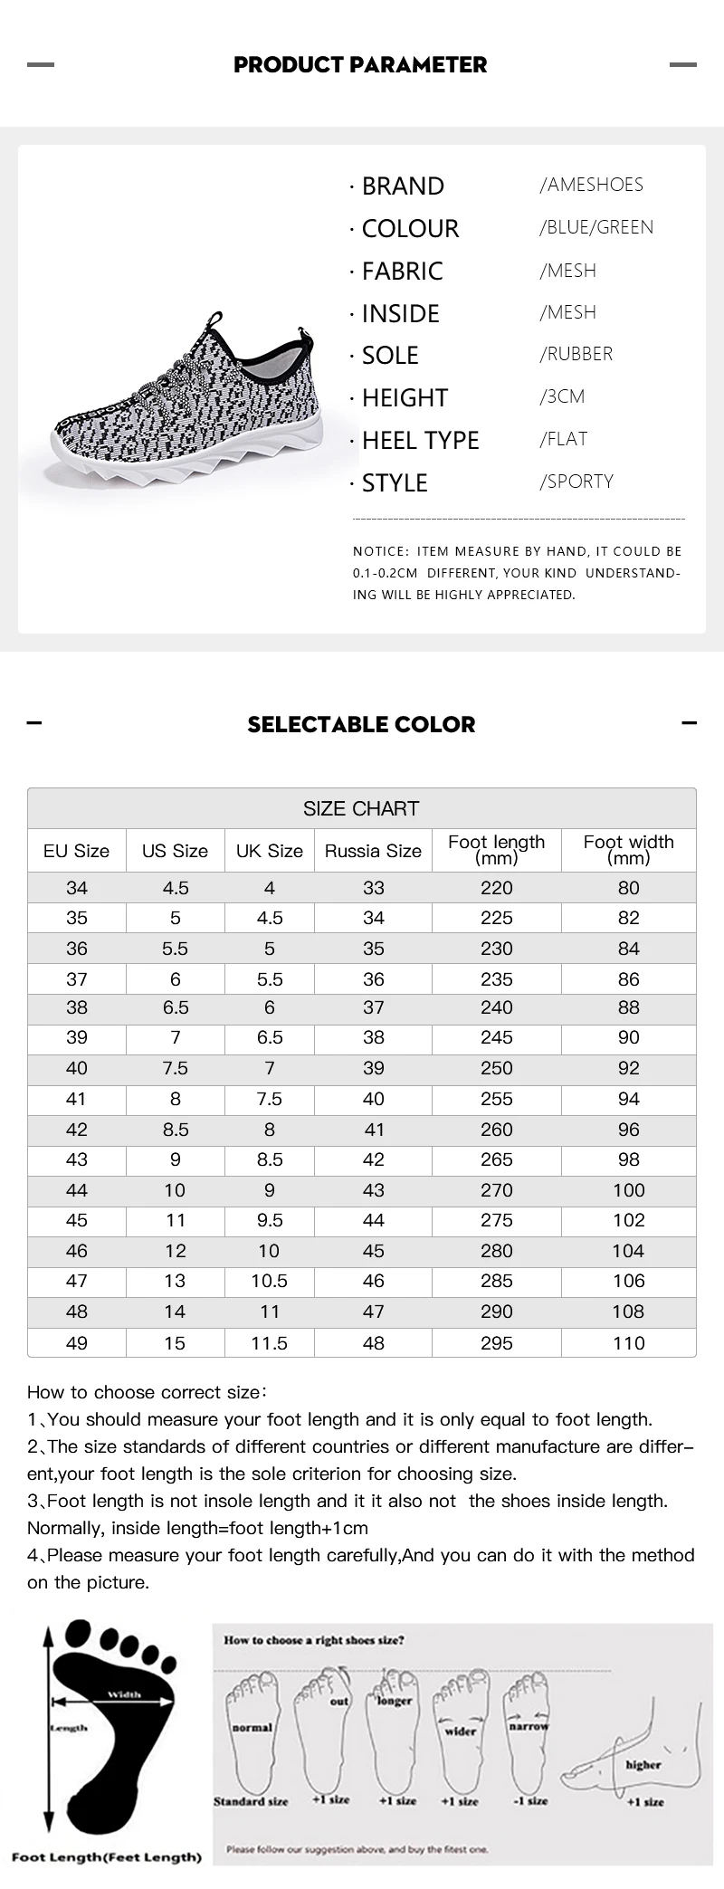
Task: Select EU size 42 in chart
Action: (77, 1130)
